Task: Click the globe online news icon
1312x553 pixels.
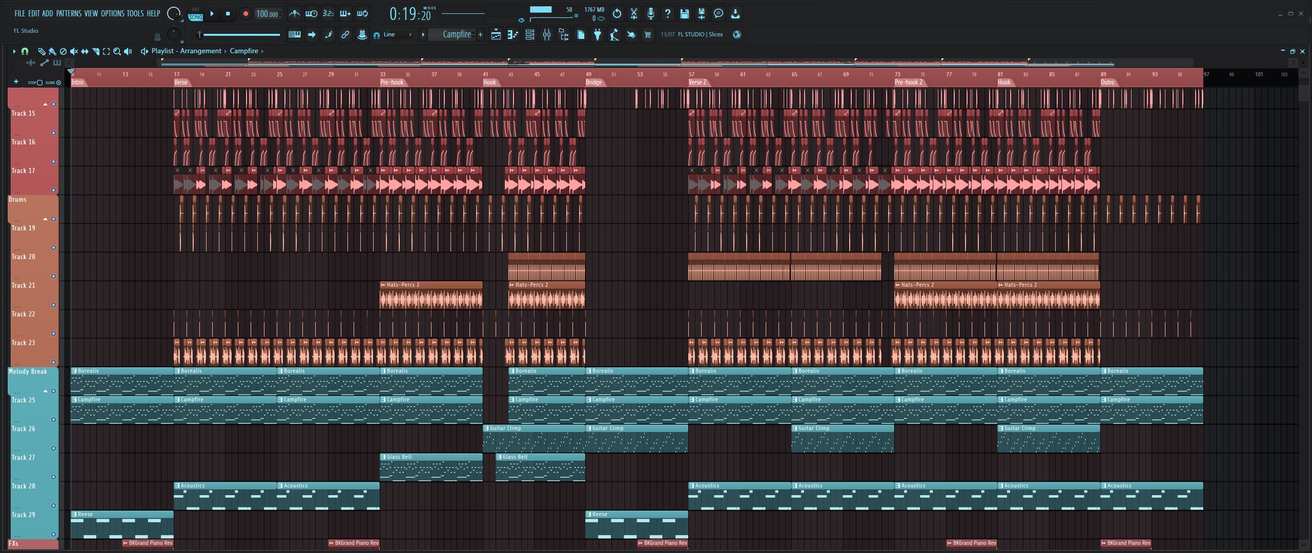Action: tap(737, 34)
